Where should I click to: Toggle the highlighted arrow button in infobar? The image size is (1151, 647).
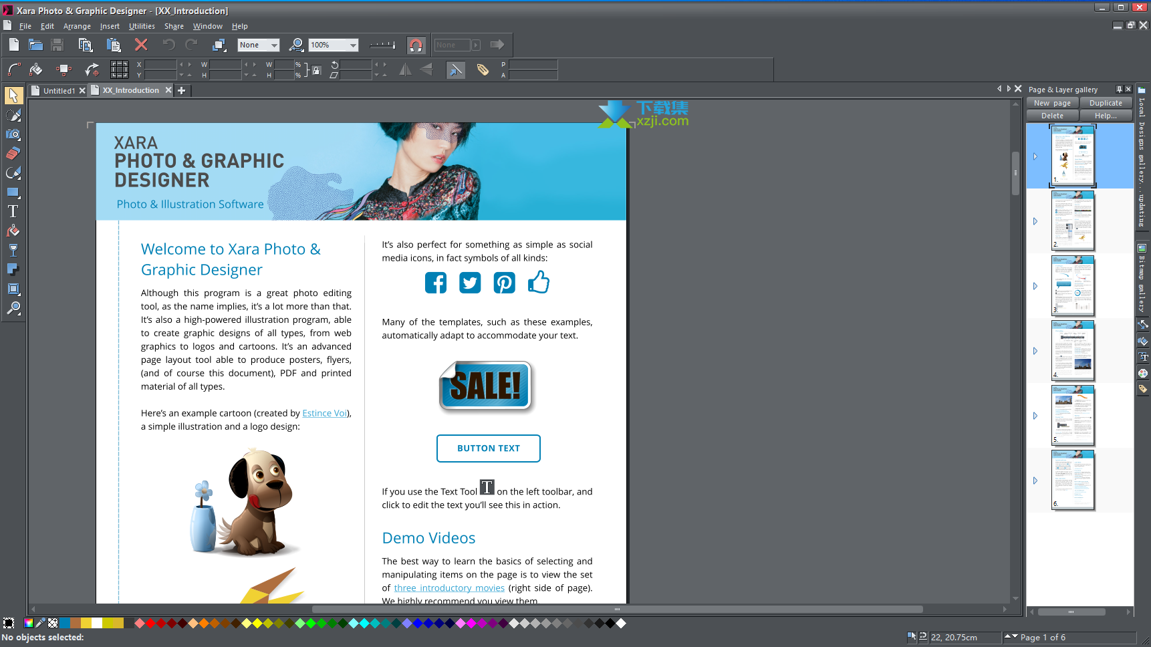pos(455,70)
